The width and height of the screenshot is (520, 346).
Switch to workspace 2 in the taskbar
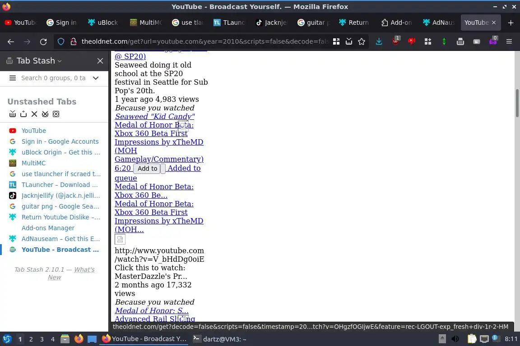[31, 339]
